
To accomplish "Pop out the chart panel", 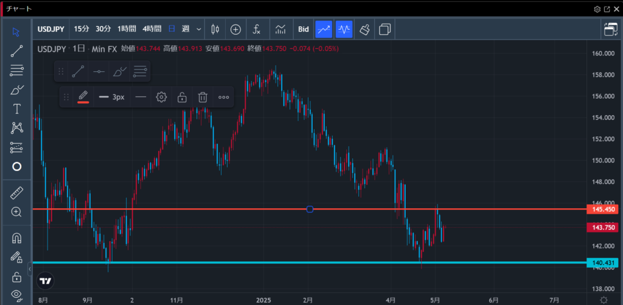I will (607, 9).
